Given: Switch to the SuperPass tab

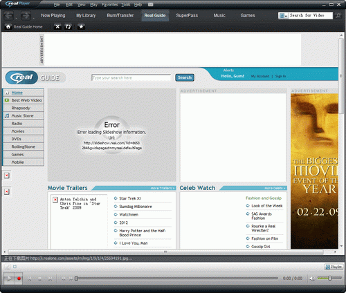Looking at the screenshot, I should coord(187,15).
